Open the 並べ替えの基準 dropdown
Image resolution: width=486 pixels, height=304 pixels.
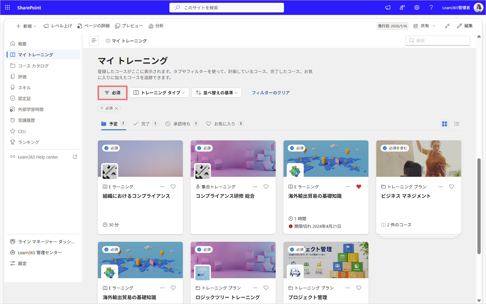tap(216, 93)
